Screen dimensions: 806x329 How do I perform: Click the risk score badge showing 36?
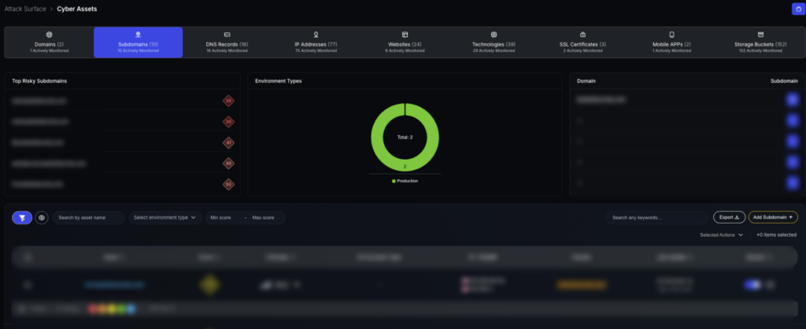(228, 102)
